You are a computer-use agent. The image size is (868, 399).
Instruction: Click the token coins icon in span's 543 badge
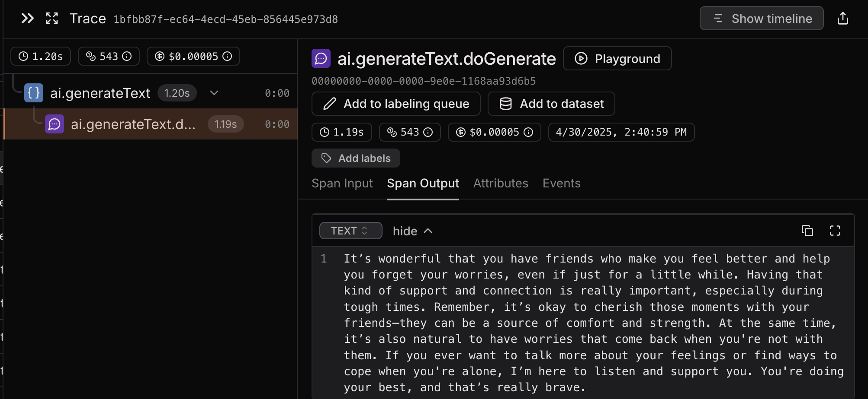(392, 132)
